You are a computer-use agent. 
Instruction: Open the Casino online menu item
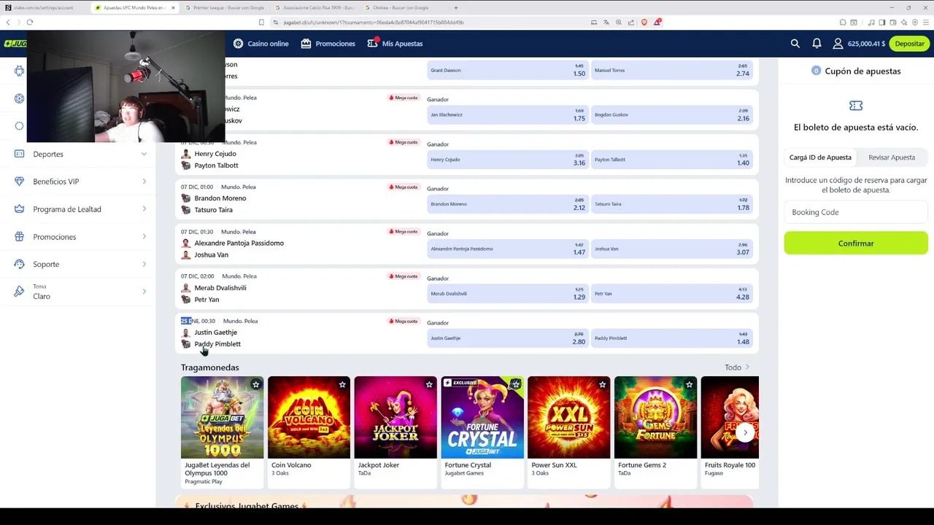pos(260,44)
